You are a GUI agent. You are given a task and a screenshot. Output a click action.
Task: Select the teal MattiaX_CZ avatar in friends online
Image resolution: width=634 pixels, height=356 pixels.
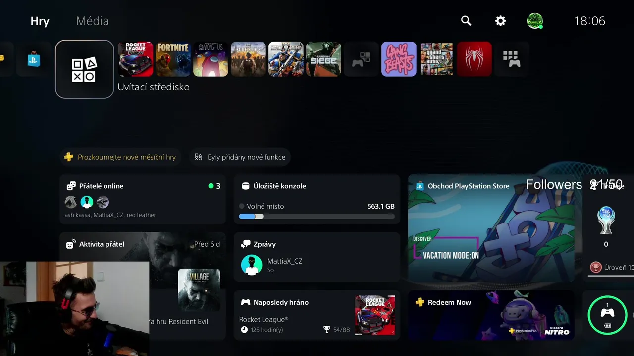[87, 202]
